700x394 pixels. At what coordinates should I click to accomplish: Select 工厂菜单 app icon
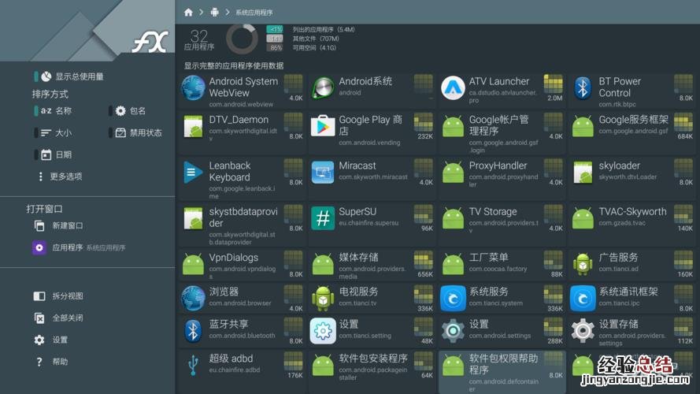453,265
